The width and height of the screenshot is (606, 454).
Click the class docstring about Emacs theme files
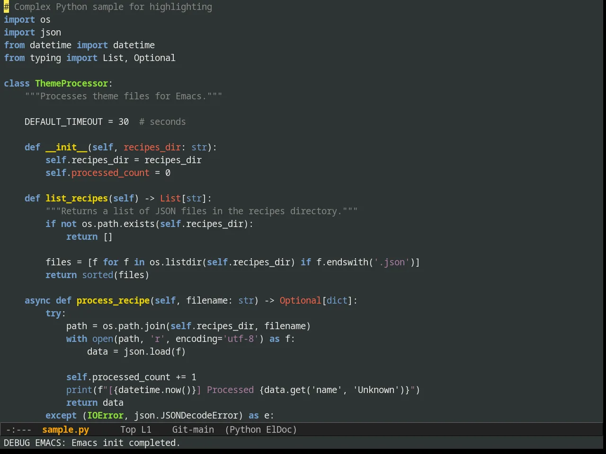[124, 96]
